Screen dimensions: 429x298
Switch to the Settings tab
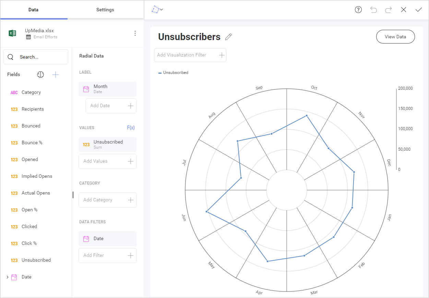tap(105, 10)
